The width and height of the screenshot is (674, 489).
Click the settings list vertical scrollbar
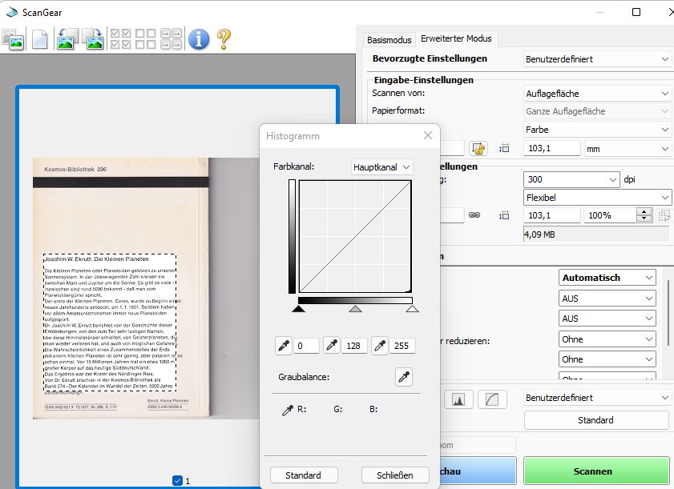pos(668,311)
